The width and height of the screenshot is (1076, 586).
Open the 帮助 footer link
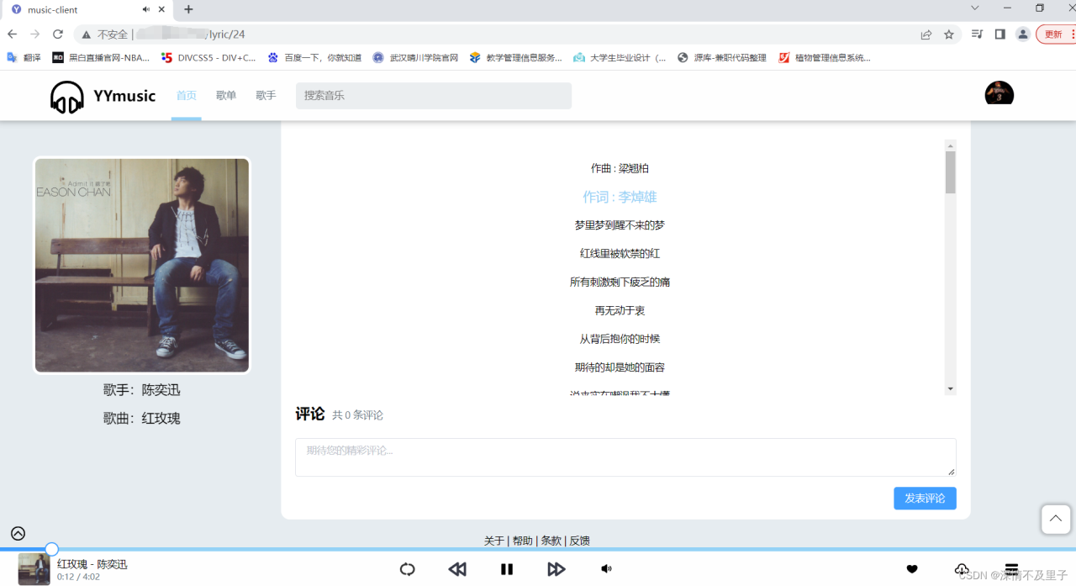tap(523, 541)
